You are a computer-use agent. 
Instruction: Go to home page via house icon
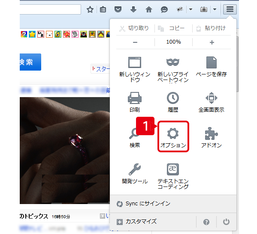149,9
